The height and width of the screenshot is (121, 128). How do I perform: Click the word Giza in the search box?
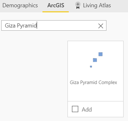pyautogui.click(x=10, y=26)
